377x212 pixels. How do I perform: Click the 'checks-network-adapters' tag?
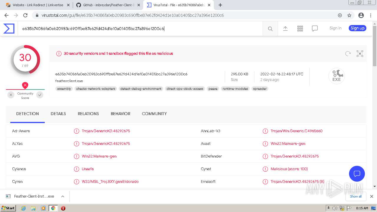pos(96,89)
